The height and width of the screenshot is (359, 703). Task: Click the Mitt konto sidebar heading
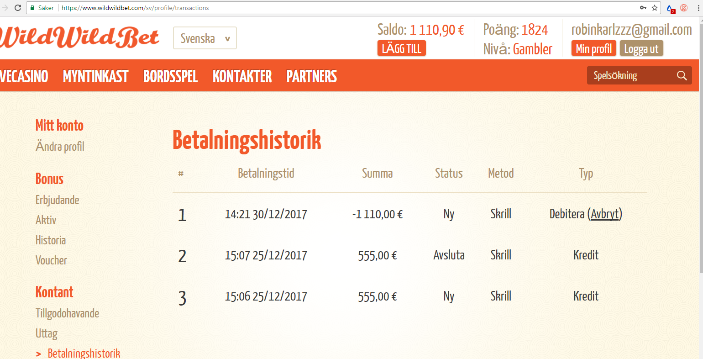click(x=59, y=125)
